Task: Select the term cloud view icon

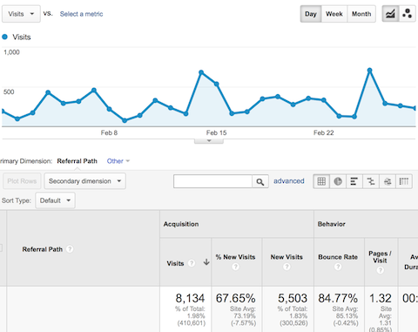Action: 388,181
